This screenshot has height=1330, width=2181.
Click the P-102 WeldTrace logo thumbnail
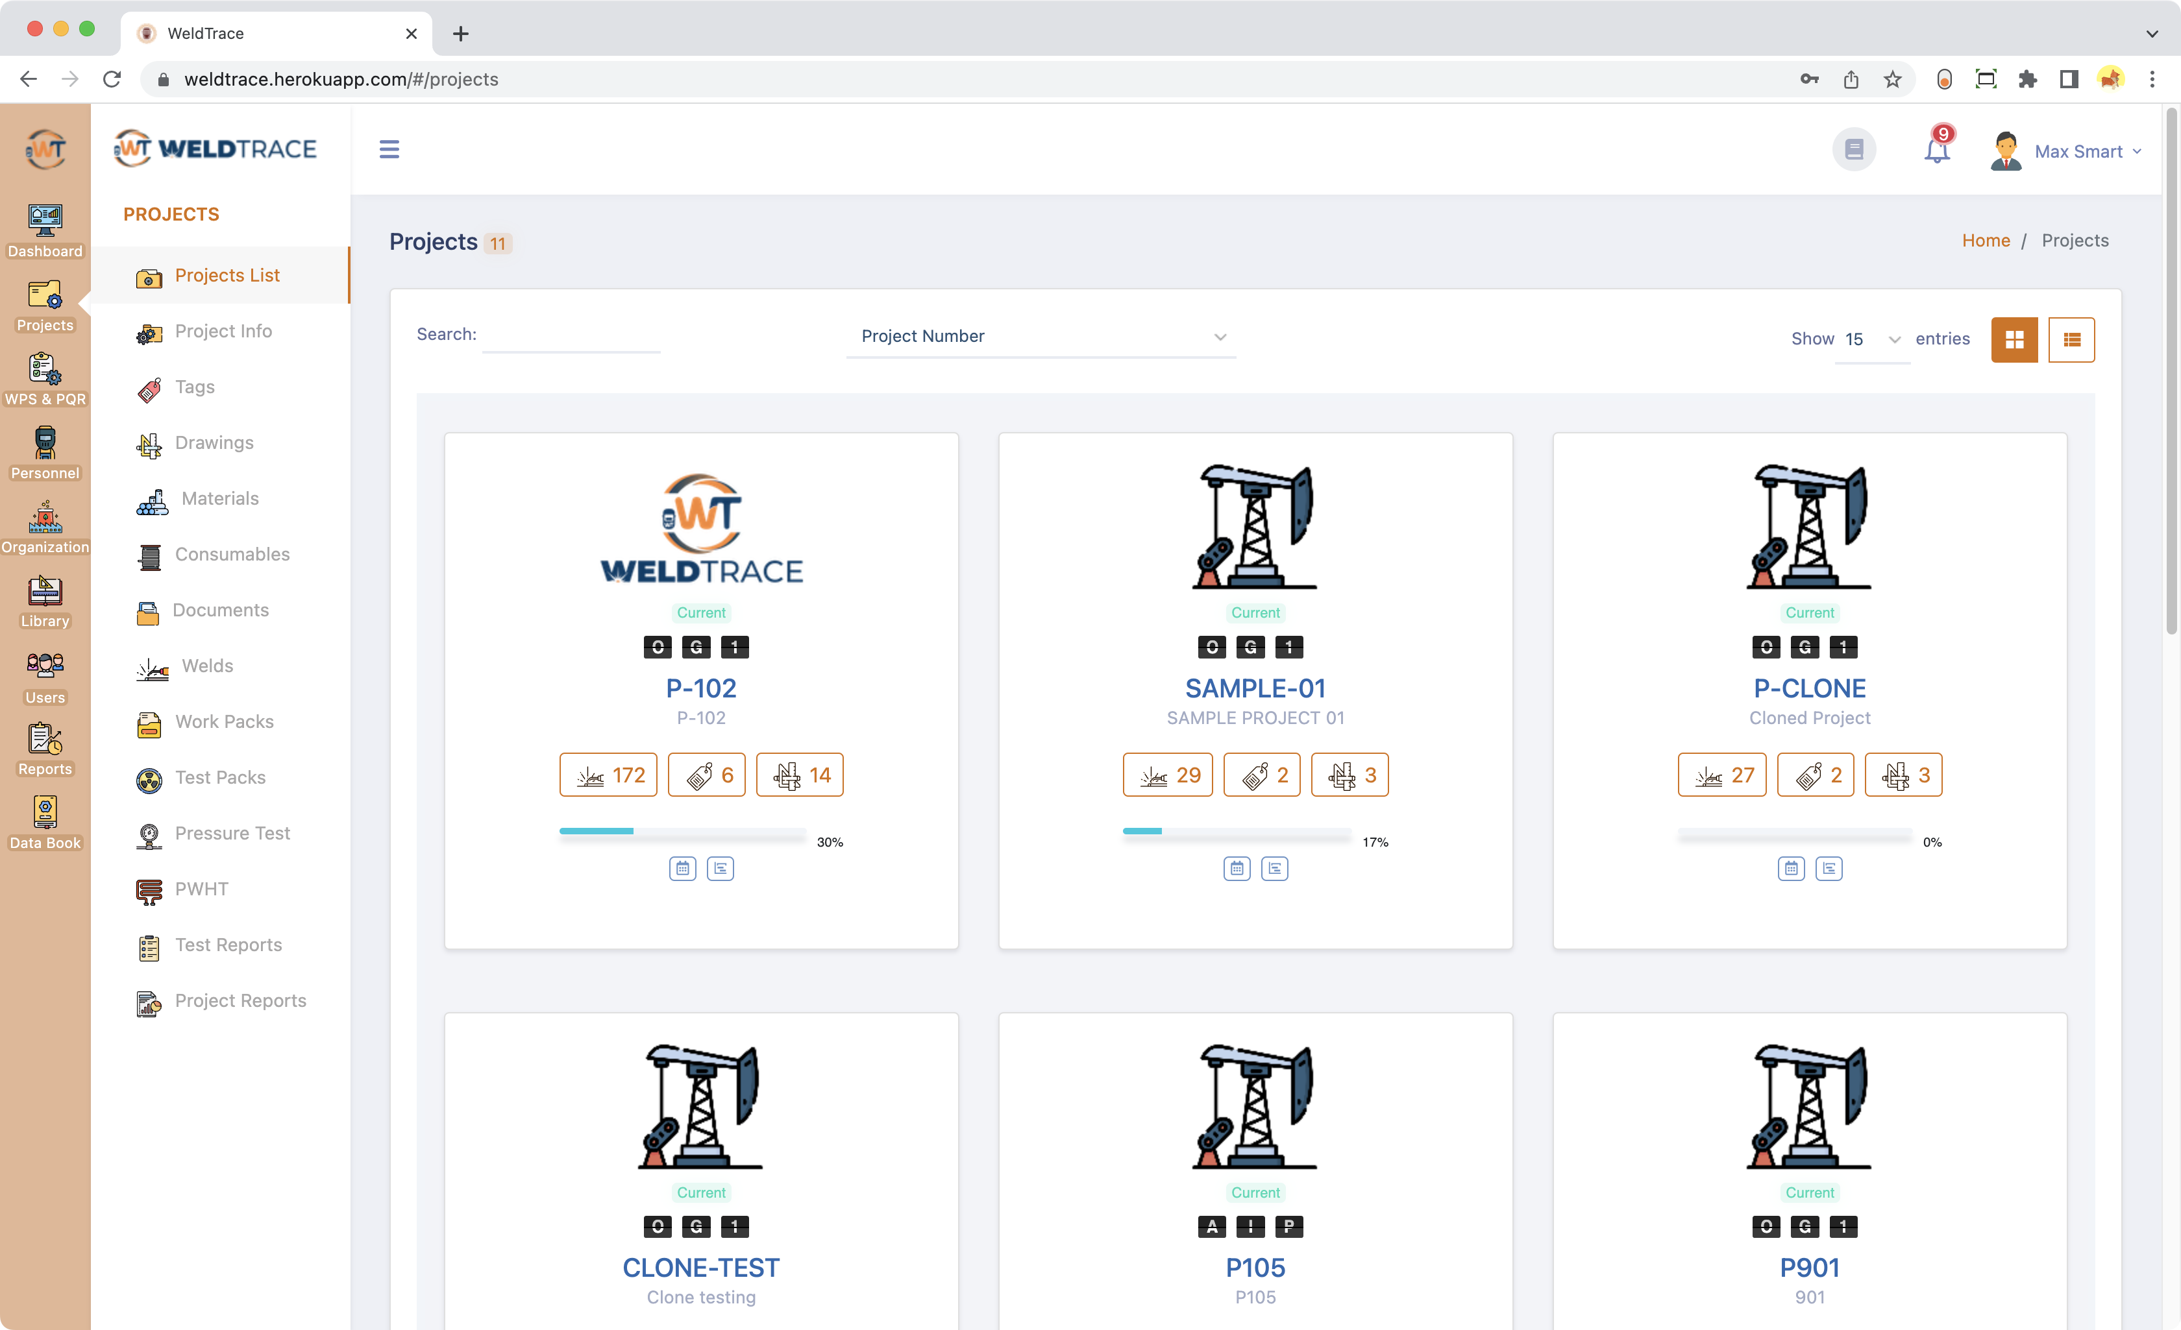(701, 528)
